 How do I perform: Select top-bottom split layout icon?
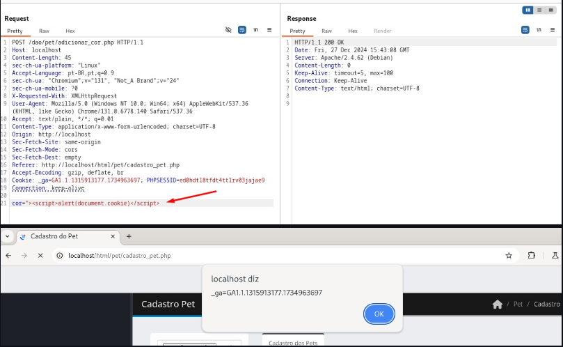point(539,10)
